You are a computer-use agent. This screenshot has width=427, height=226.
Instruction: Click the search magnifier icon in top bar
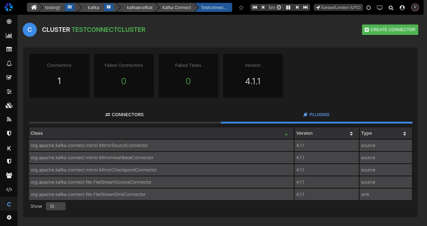pyautogui.click(x=391, y=7)
